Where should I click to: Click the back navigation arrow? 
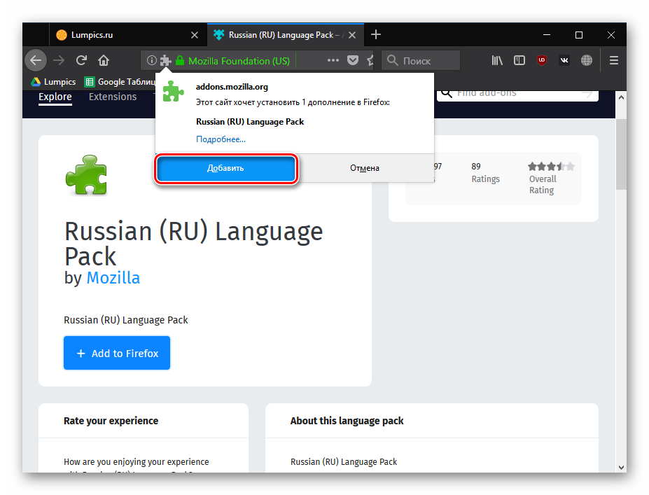click(x=36, y=60)
